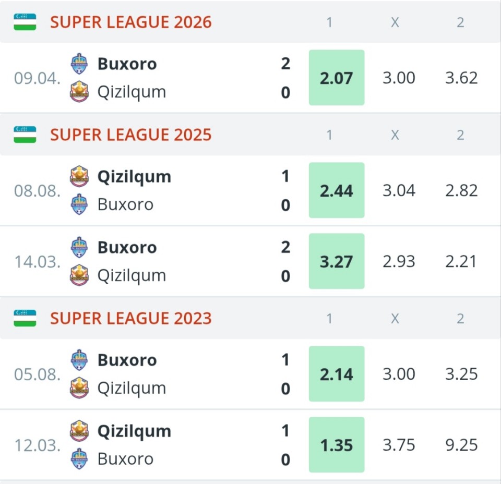The height and width of the screenshot is (484, 501).
Task: Click the Uzbekistan flag beside Super League 2023
Action: (25, 318)
